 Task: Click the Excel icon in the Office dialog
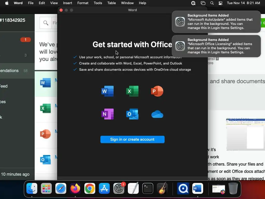coord(132,91)
